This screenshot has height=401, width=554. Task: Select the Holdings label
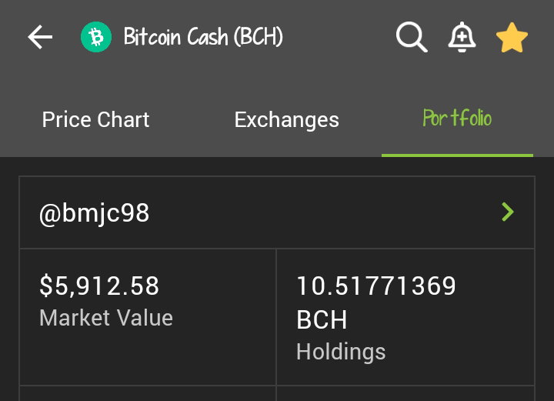341,352
